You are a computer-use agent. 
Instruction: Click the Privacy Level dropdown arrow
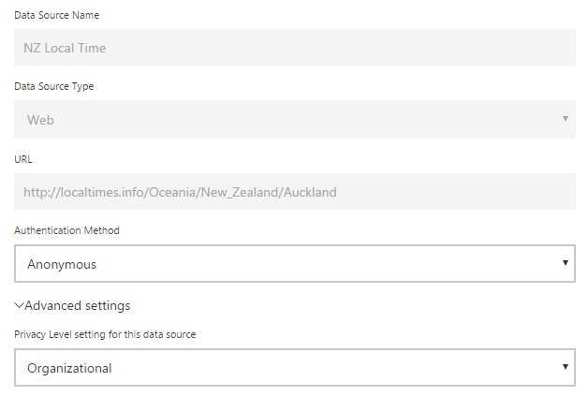point(565,367)
